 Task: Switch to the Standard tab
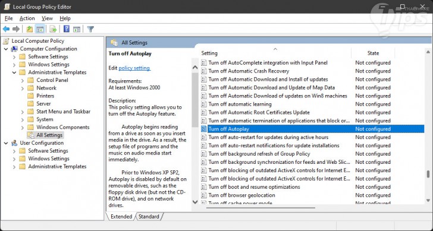[149, 216]
